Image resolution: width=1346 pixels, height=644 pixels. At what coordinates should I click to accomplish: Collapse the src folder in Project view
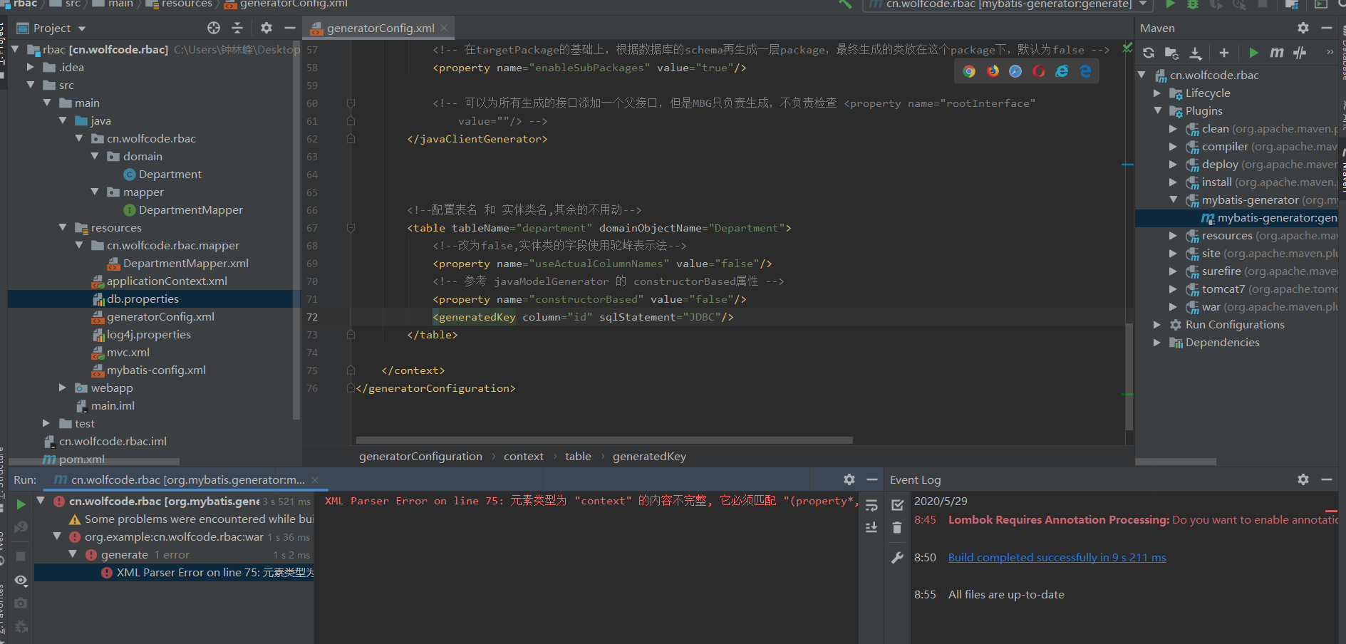pyautogui.click(x=31, y=84)
